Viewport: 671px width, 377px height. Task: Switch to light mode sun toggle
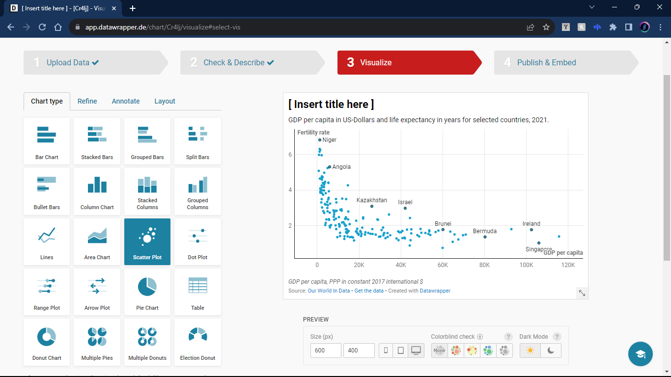530,350
